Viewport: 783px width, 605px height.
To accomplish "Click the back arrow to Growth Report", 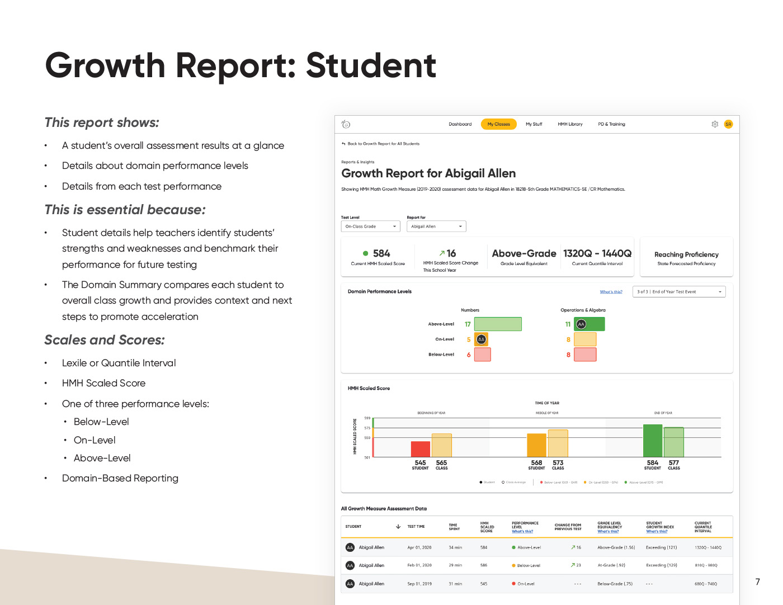I will pos(343,144).
